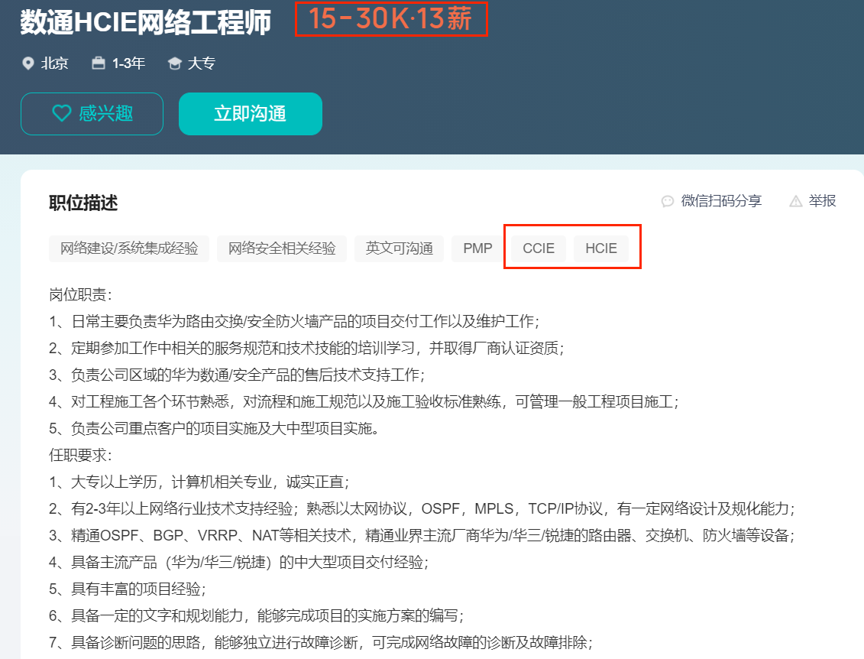864x659 pixels.
Task: Click the line 精通OSPF、BGP、VRRP、NAT等相关技术
Action: (422, 535)
